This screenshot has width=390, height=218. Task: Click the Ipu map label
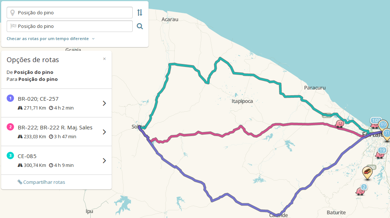(89, 211)
